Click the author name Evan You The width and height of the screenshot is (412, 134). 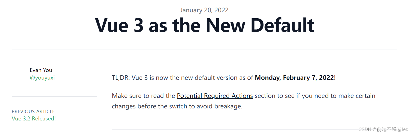pyautogui.click(x=41, y=70)
